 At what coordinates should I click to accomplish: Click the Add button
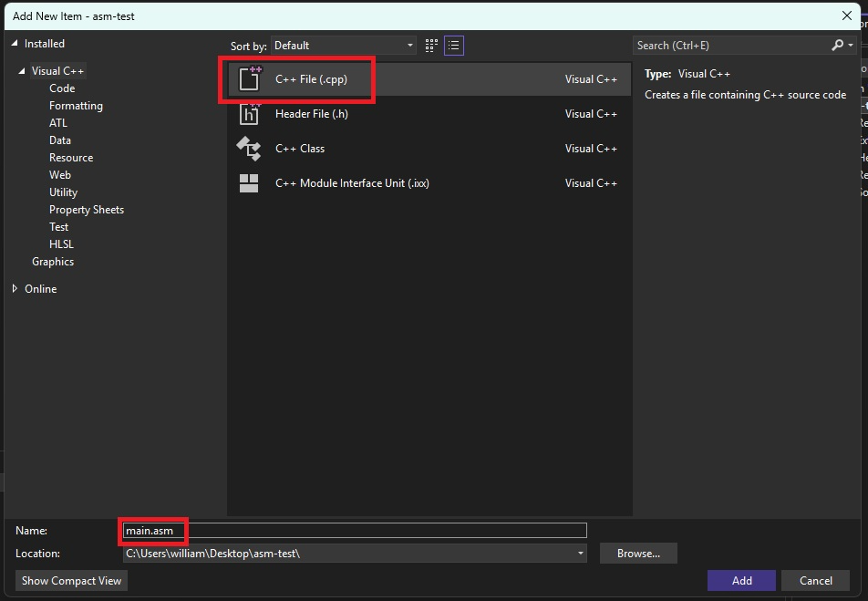(741, 581)
